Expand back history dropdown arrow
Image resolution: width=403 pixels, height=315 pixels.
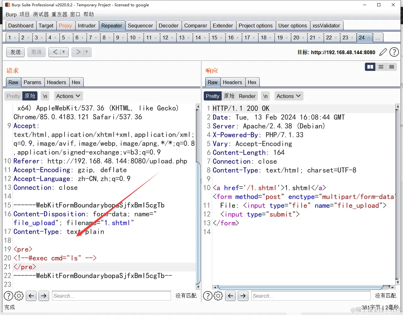64,52
